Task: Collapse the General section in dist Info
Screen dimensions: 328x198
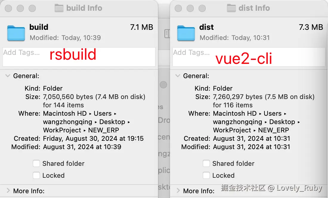Action: [x=178, y=76]
